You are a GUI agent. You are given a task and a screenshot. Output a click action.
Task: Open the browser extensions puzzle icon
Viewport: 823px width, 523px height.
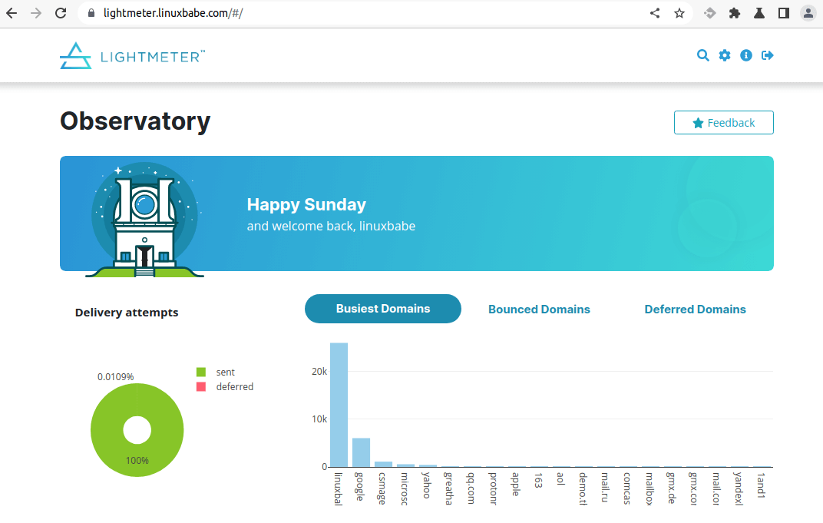pyautogui.click(x=735, y=13)
